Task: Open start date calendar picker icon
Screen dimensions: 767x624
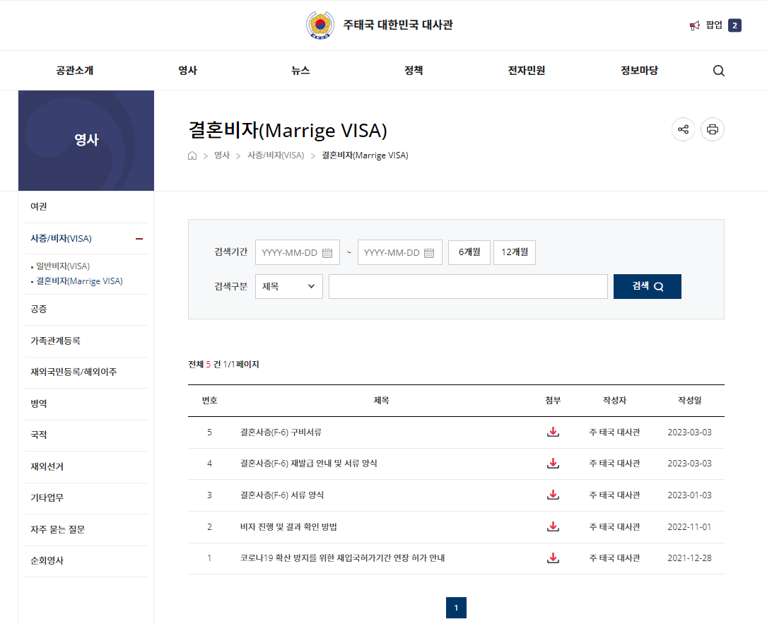Action: point(327,253)
